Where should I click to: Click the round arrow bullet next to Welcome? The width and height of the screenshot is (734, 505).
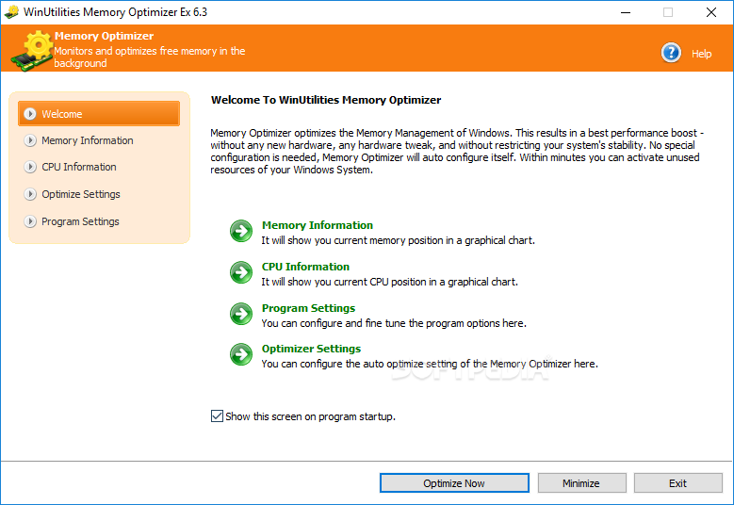click(x=30, y=114)
